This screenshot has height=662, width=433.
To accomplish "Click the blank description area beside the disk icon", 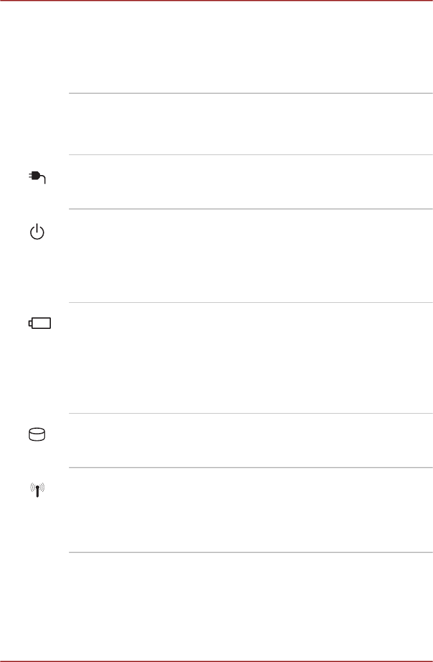I will 250,440.
